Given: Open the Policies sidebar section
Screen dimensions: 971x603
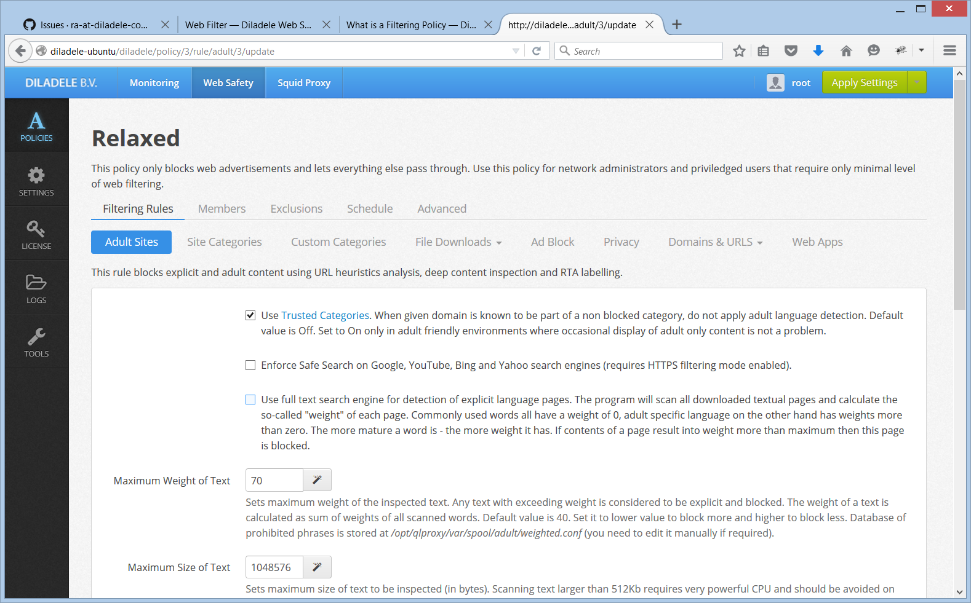Looking at the screenshot, I should 36,125.
